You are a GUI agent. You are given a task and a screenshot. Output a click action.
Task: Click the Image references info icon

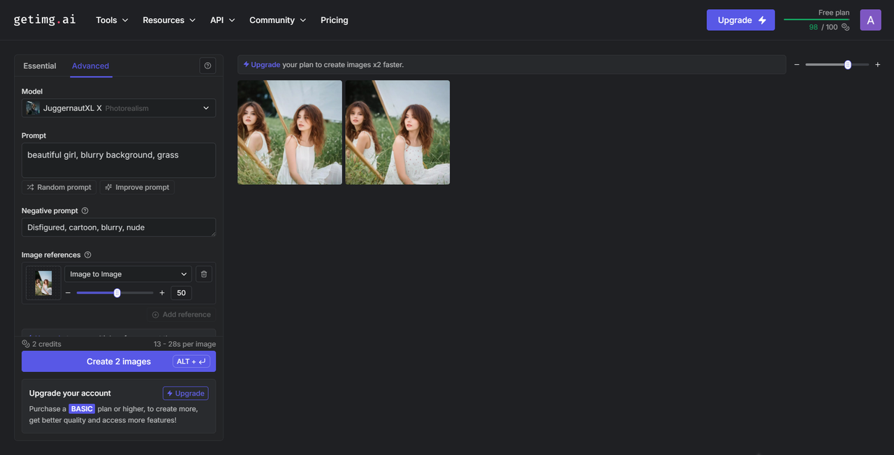[87, 255]
